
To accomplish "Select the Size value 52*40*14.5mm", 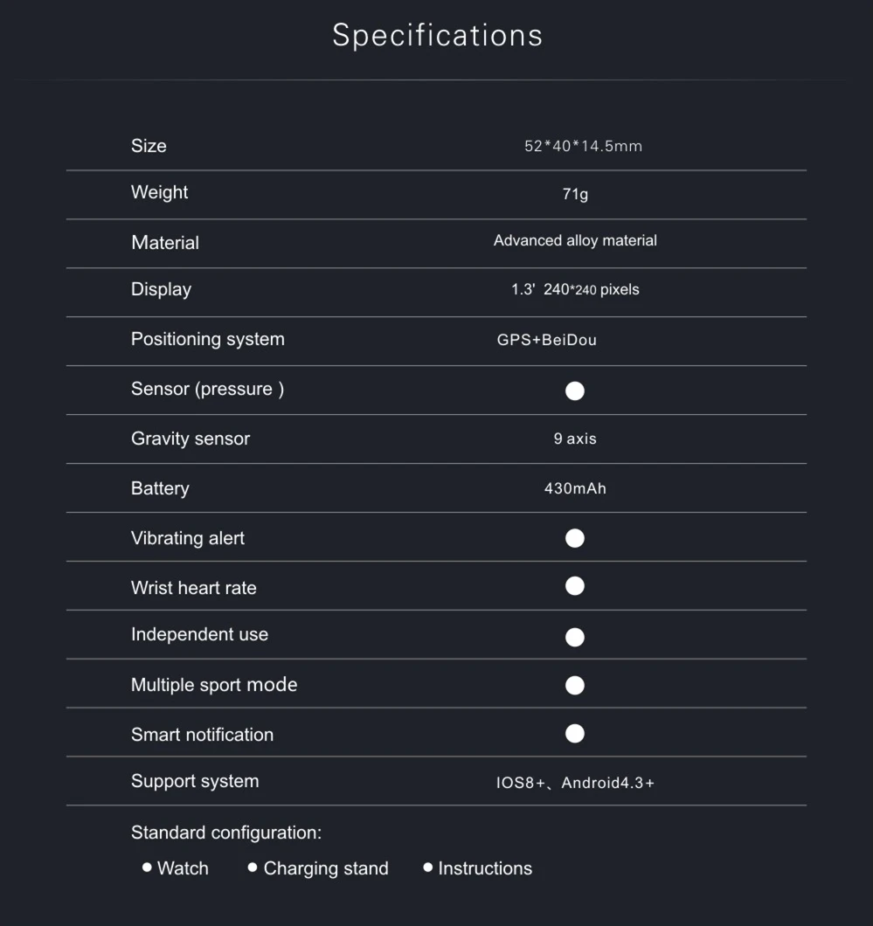I will (583, 147).
